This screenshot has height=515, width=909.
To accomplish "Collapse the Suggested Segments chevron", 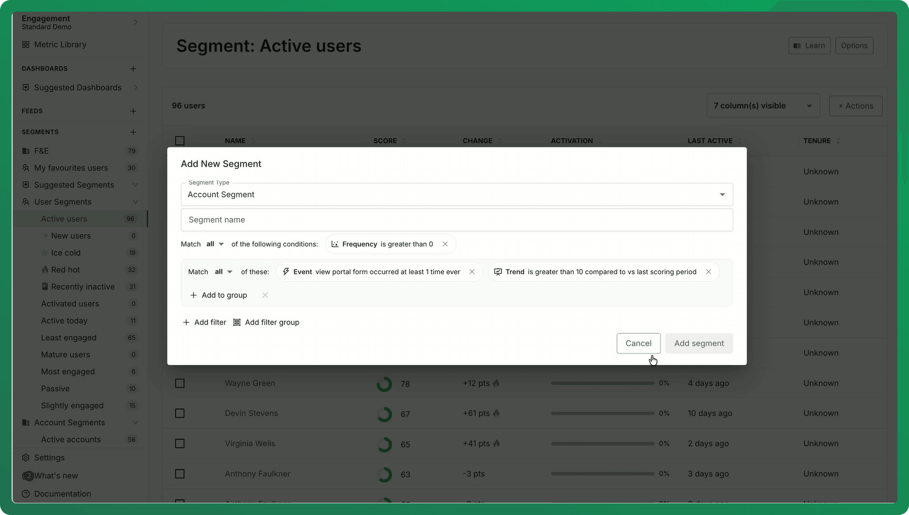I will click(135, 185).
